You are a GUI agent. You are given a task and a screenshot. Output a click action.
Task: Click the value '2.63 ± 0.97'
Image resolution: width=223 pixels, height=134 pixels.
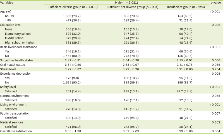coord(131,65)
